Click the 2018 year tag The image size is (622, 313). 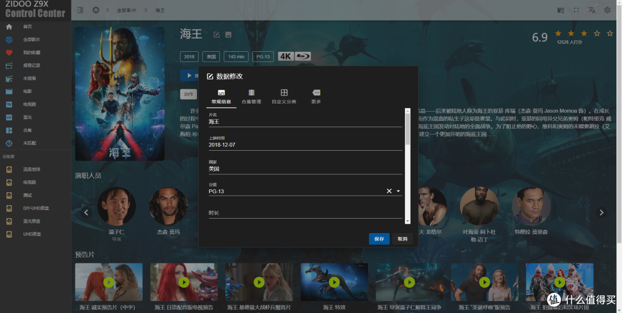click(x=189, y=56)
